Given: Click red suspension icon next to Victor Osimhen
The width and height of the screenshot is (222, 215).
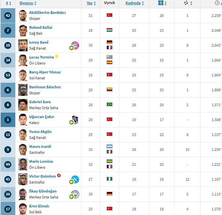Looking at the screenshot, I should click(x=59, y=176).
